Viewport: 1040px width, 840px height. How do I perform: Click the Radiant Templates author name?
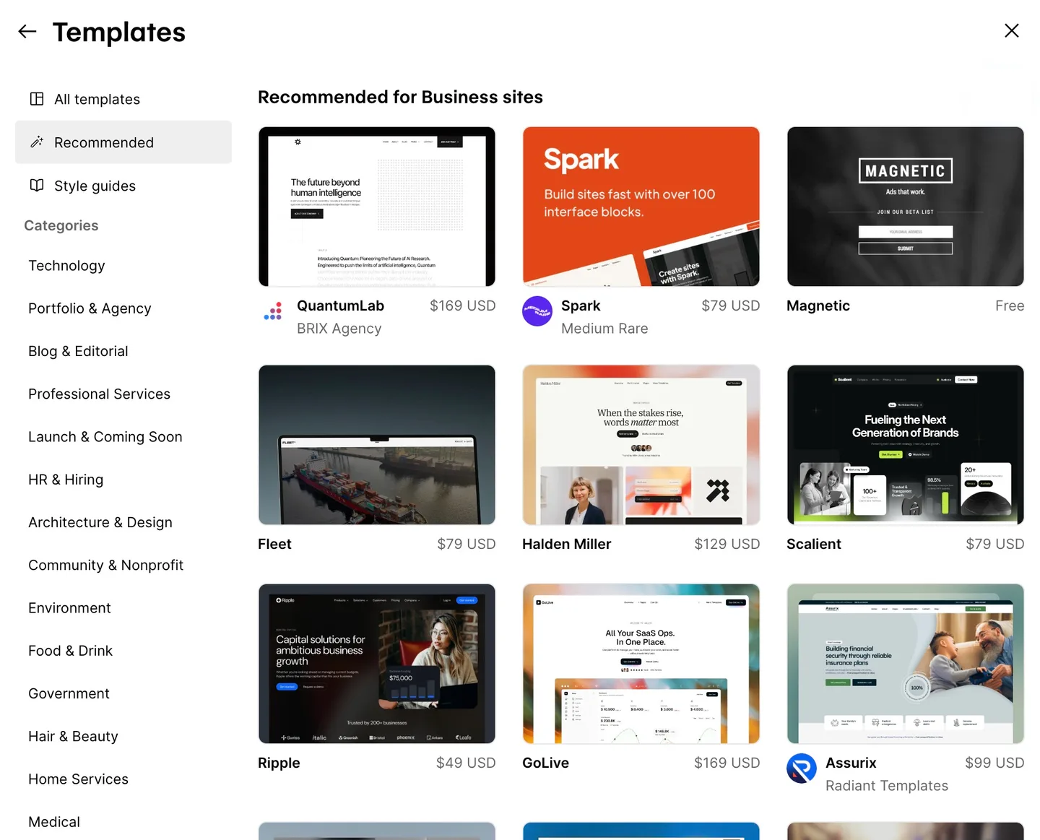tap(887, 786)
